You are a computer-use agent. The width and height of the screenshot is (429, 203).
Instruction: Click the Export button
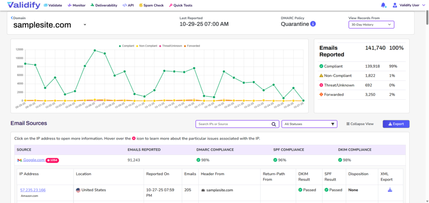pyautogui.click(x=396, y=124)
